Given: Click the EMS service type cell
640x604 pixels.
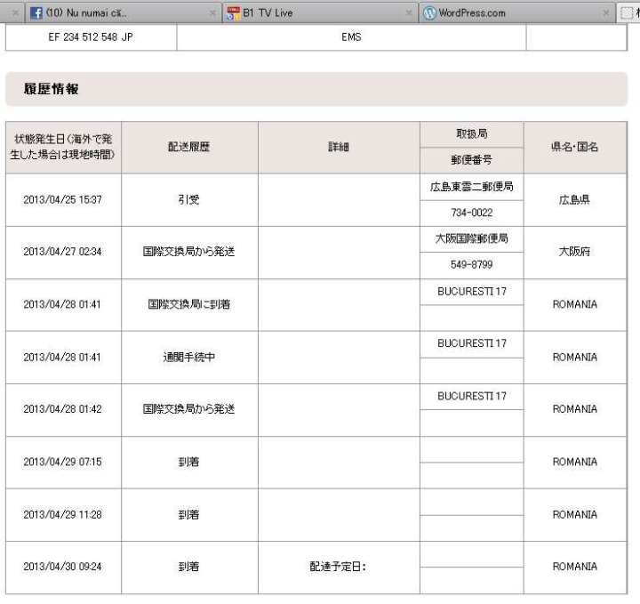Looking at the screenshot, I should [351, 37].
